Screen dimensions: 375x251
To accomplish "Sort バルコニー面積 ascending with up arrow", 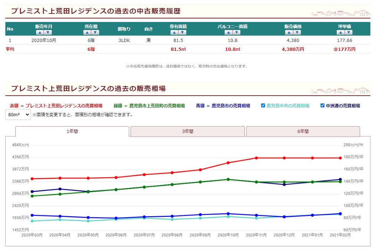I will pos(229,32).
